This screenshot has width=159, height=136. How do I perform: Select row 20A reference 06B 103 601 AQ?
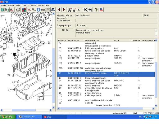coord(106,69)
